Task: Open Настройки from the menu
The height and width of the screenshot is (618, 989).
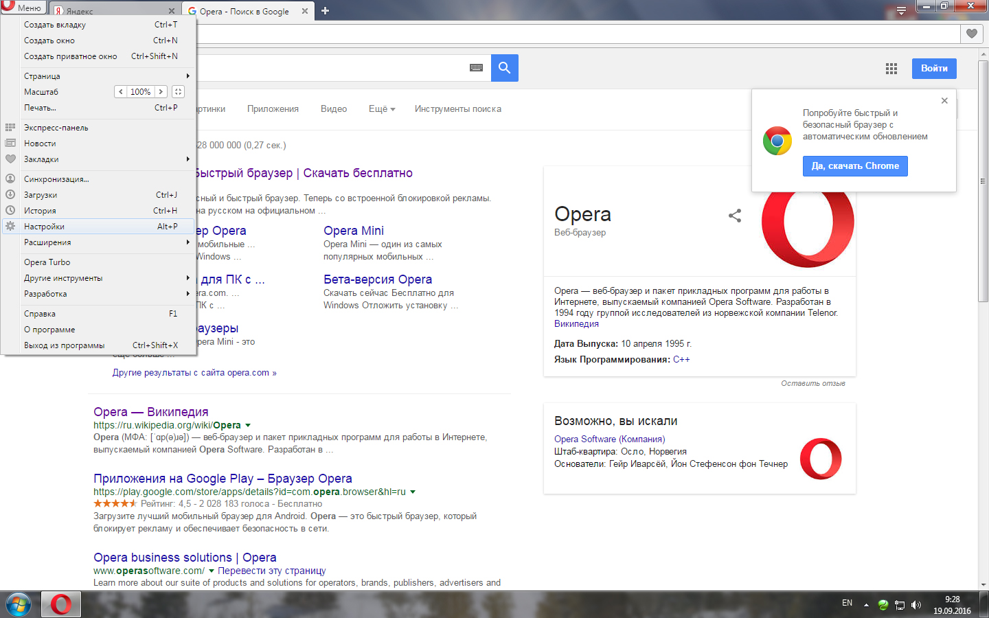Action: (x=99, y=227)
